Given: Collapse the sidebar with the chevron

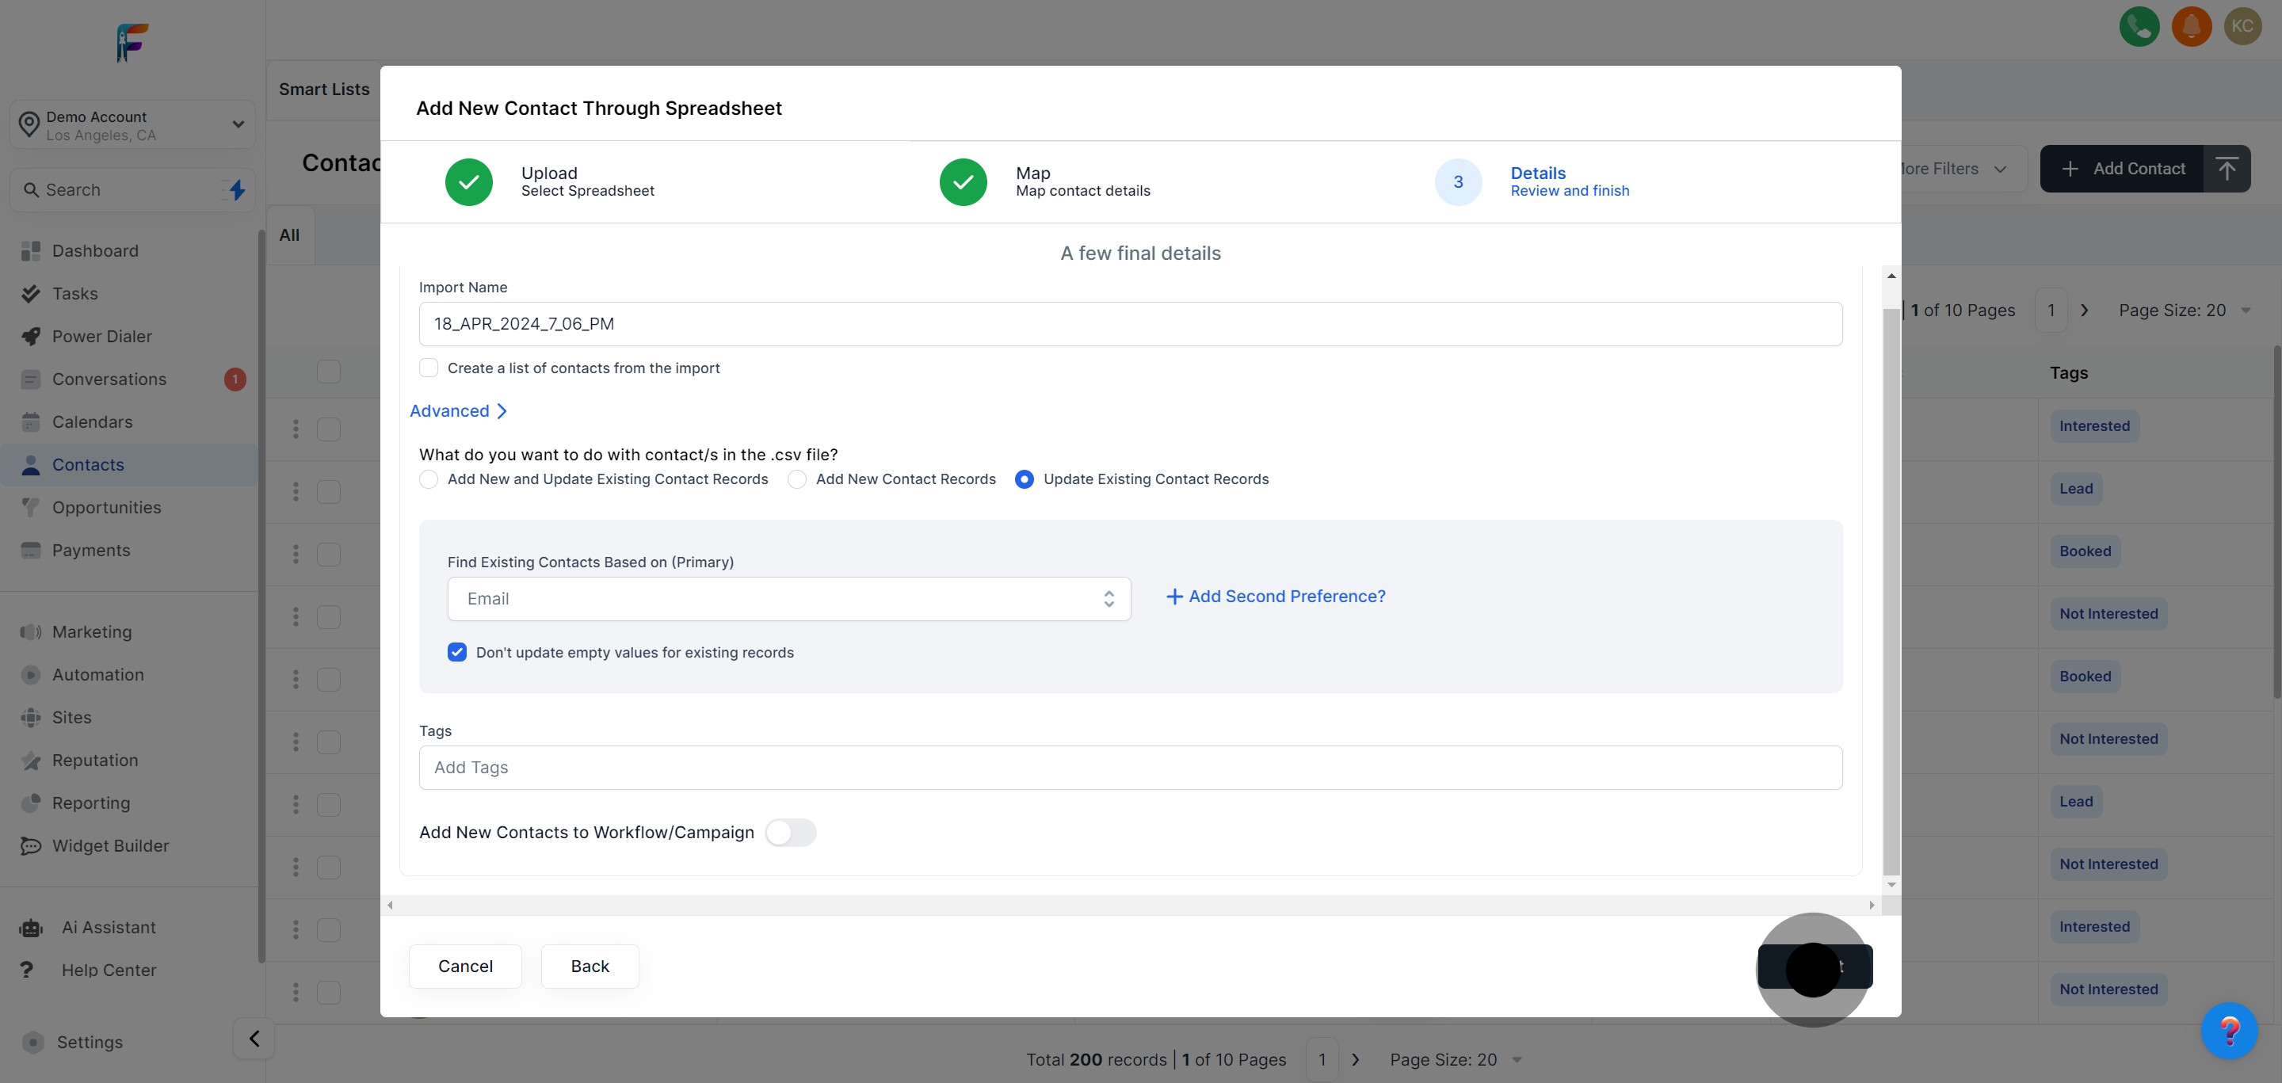Looking at the screenshot, I should (x=254, y=1038).
